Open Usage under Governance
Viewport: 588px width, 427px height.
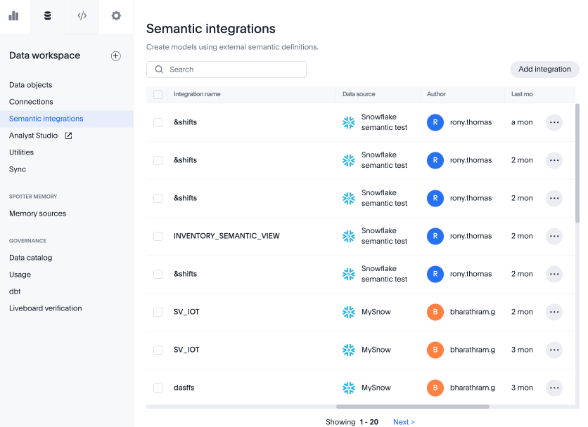pyautogui.click(x=20, y=275)
